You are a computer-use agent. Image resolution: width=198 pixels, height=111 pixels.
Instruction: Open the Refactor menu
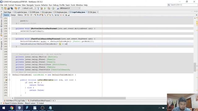pos(45,5)
